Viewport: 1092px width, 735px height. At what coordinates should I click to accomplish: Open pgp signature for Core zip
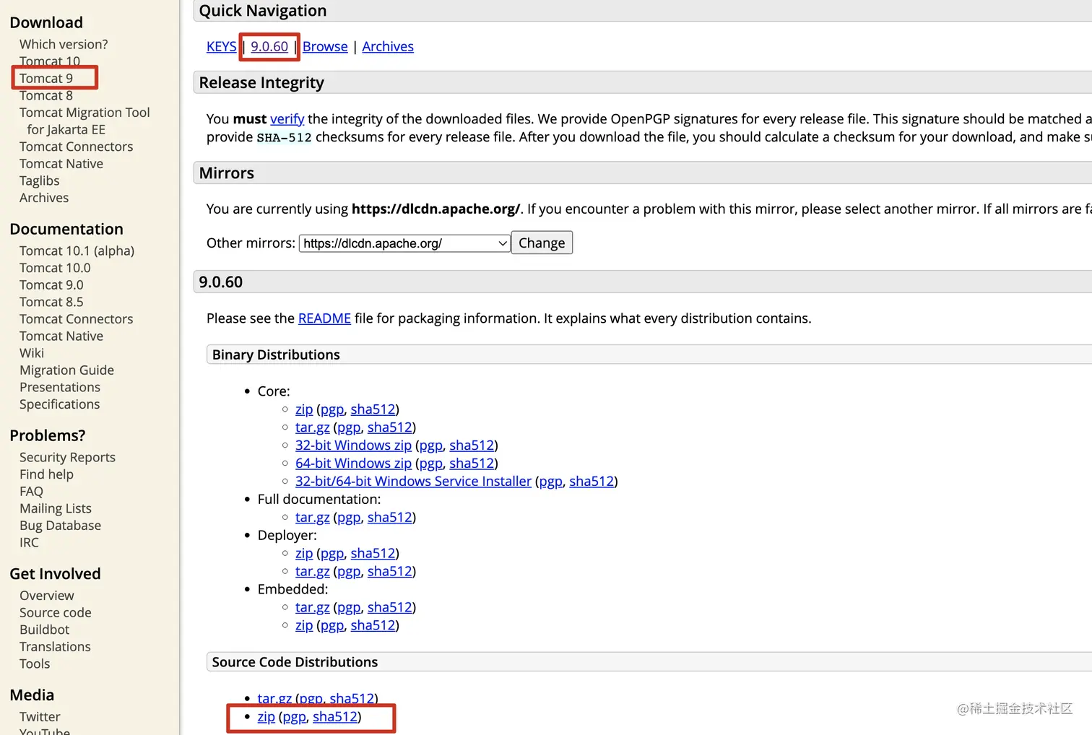pos(332,409)
